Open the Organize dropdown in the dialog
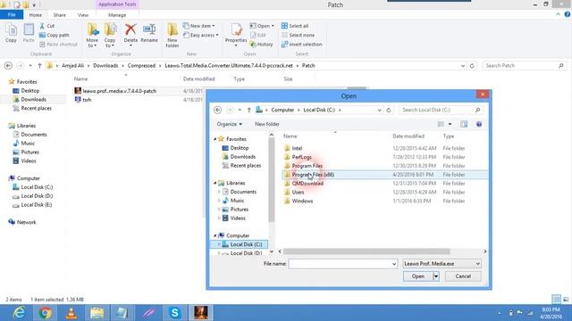This screenshot has height=321, width=572. click(229, 124)
